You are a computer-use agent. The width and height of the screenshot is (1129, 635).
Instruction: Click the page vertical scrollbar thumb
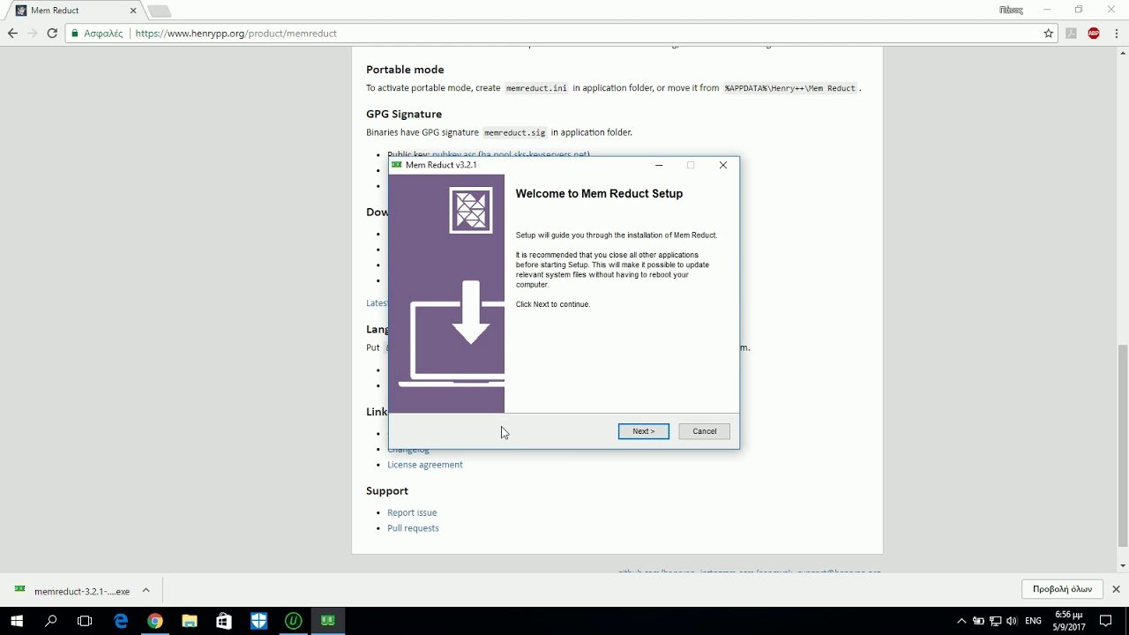[1123, 446]
